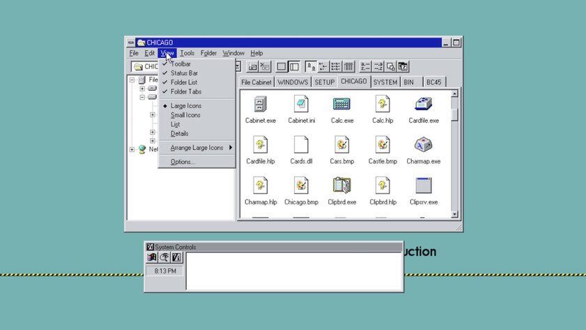Collapse the second drive node under File Cabinet
Image resolution: width=586 pixels, height=330 pixels.
tap(142, 97)
